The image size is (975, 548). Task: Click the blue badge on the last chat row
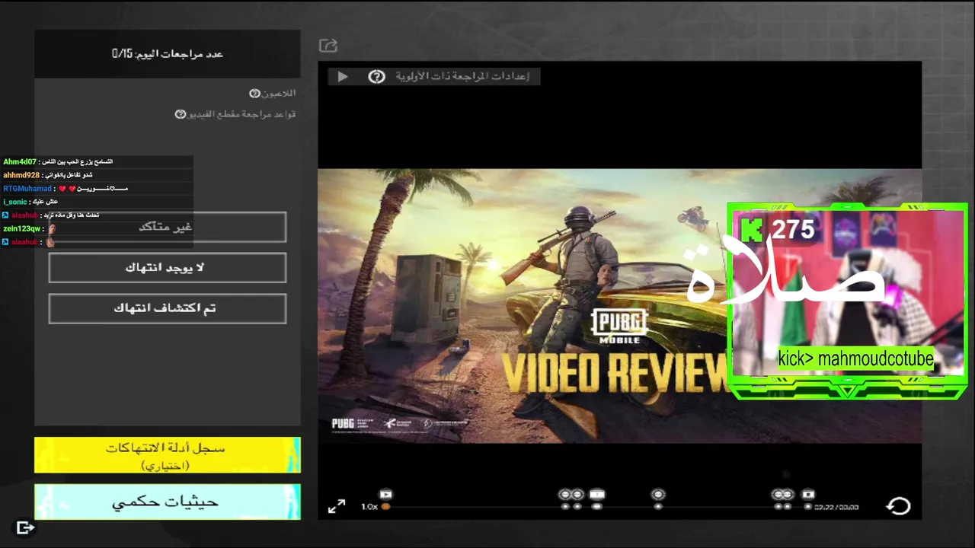point(6,242)
